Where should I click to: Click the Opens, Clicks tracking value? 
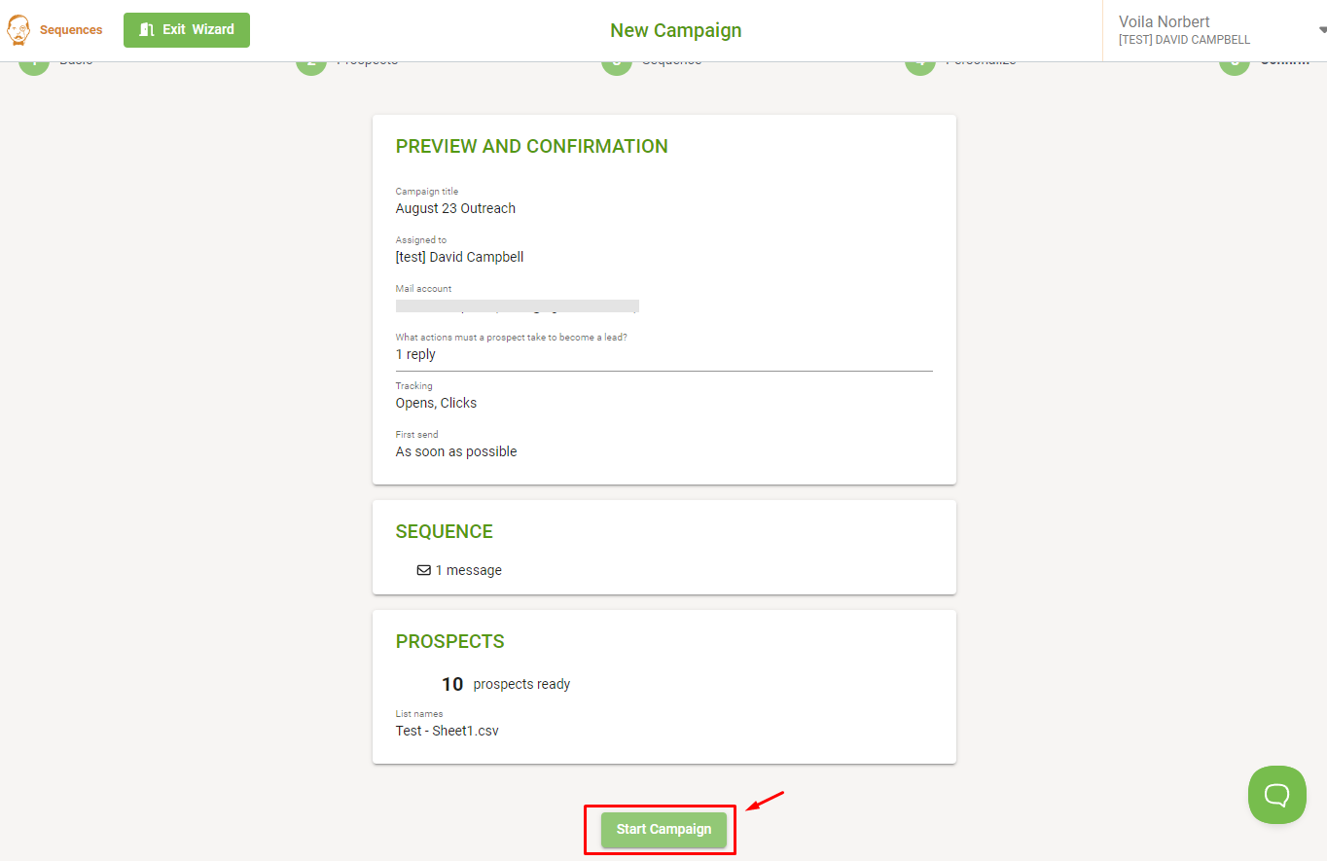coord(436,402)
